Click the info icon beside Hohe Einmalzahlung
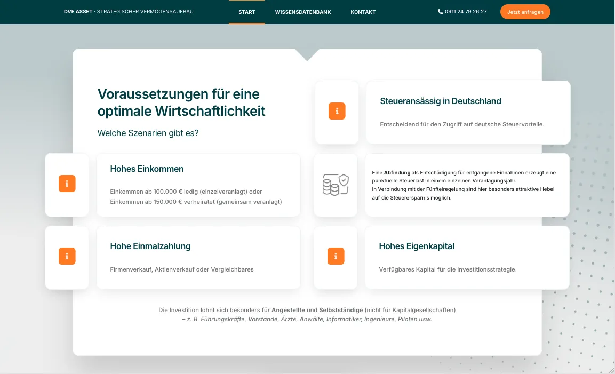 (x=67, y=256)
